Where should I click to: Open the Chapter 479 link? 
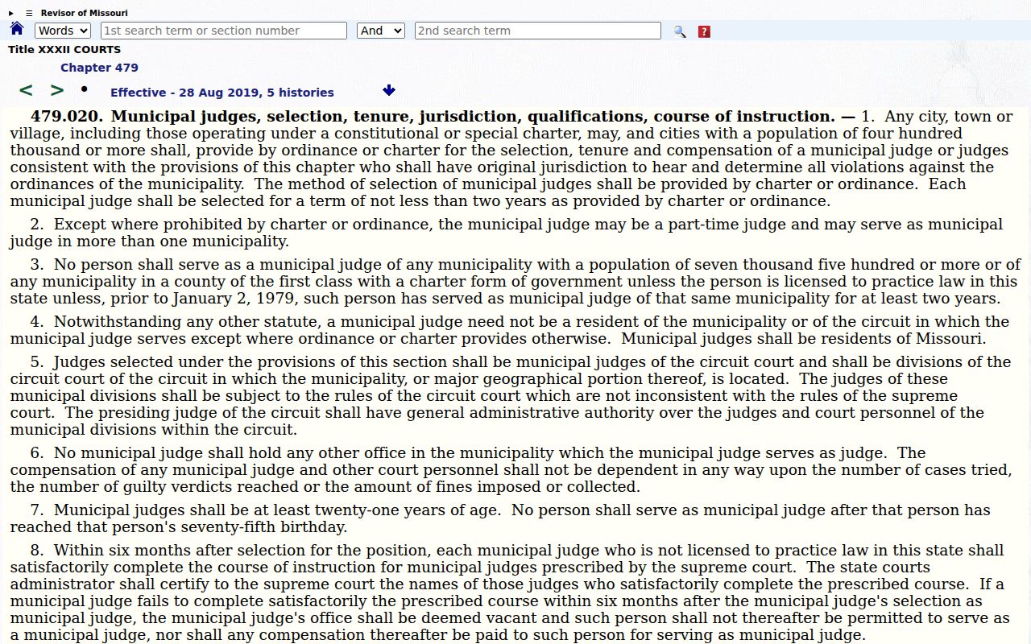click(99, 68)
